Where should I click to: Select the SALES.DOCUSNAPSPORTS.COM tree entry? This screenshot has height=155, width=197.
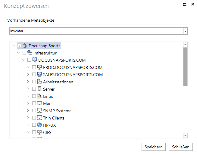click(73, 75)
